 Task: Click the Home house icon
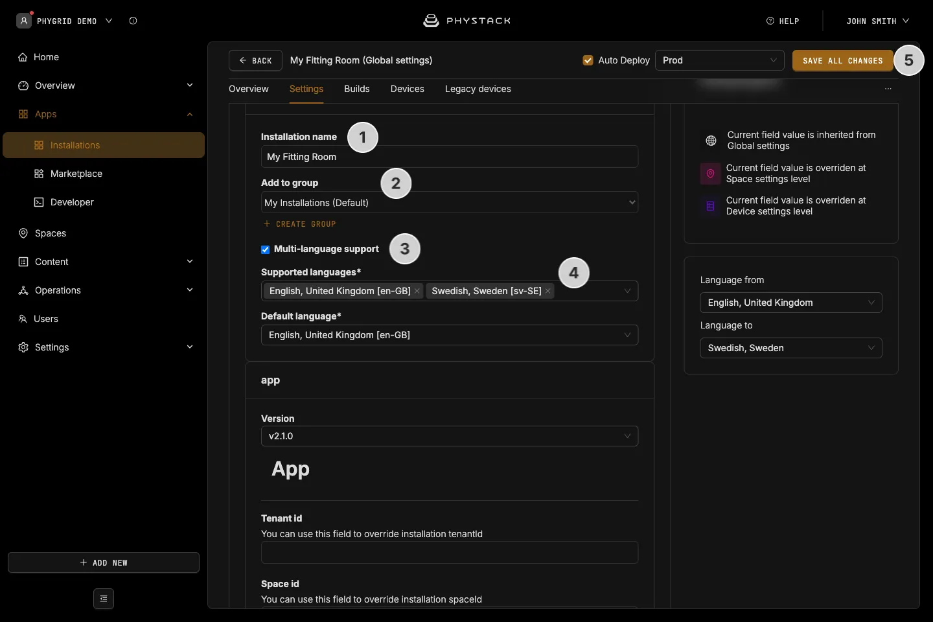coord(23,57)
